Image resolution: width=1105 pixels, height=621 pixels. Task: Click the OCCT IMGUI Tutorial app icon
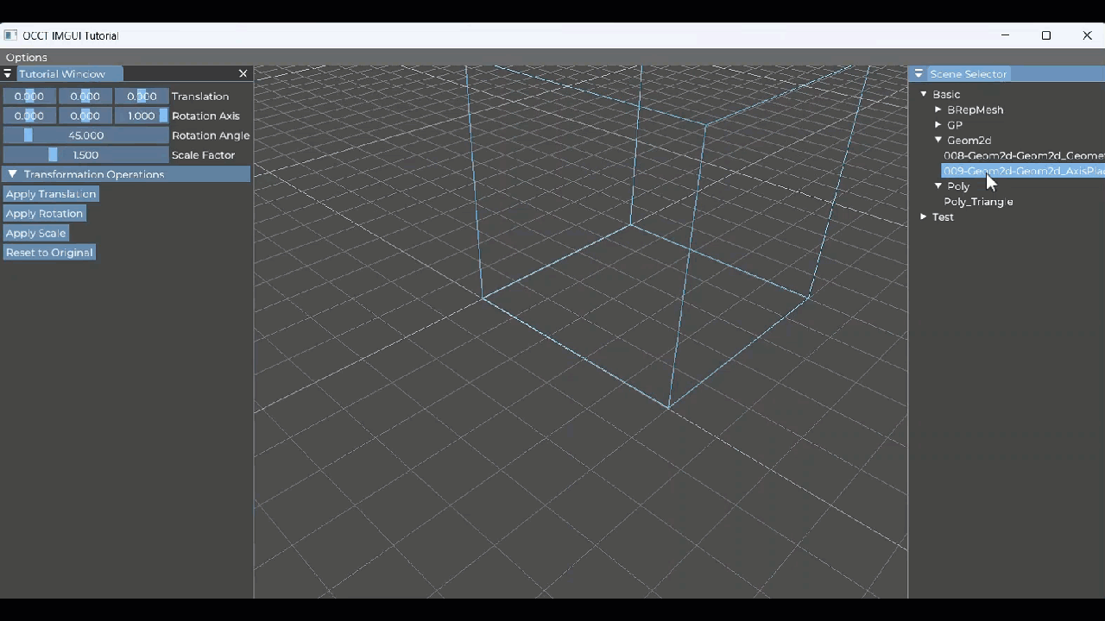coord(10,35)
